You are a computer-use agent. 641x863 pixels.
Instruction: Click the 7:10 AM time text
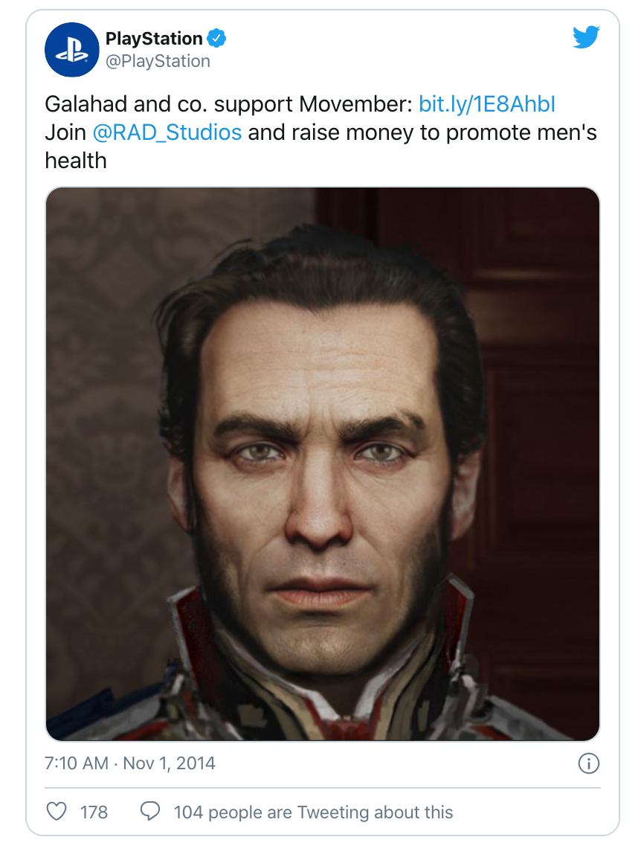(76, 763)
